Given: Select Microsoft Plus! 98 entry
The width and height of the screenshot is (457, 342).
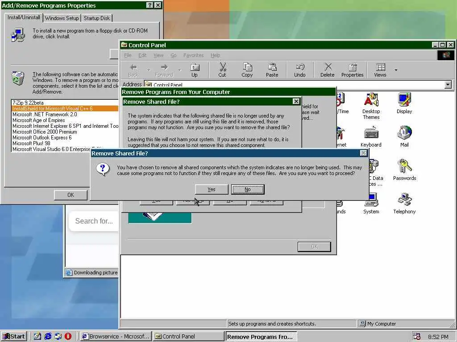Looking at the screenshot, I should [65, 143].
